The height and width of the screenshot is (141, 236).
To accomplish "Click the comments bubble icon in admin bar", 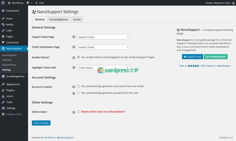I will 28,3.
